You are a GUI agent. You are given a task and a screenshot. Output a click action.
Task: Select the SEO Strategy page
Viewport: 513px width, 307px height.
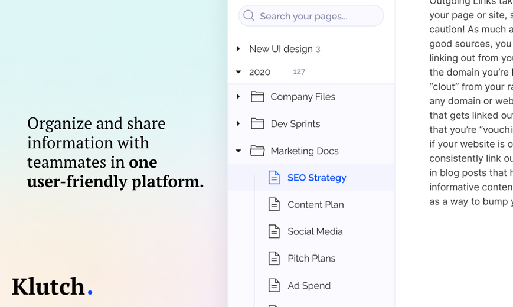point(316,178)
